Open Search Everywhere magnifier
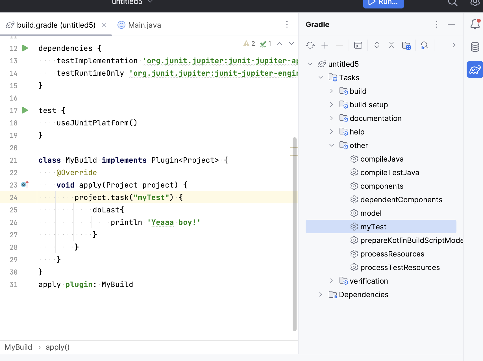 click(x=452, y=3)
